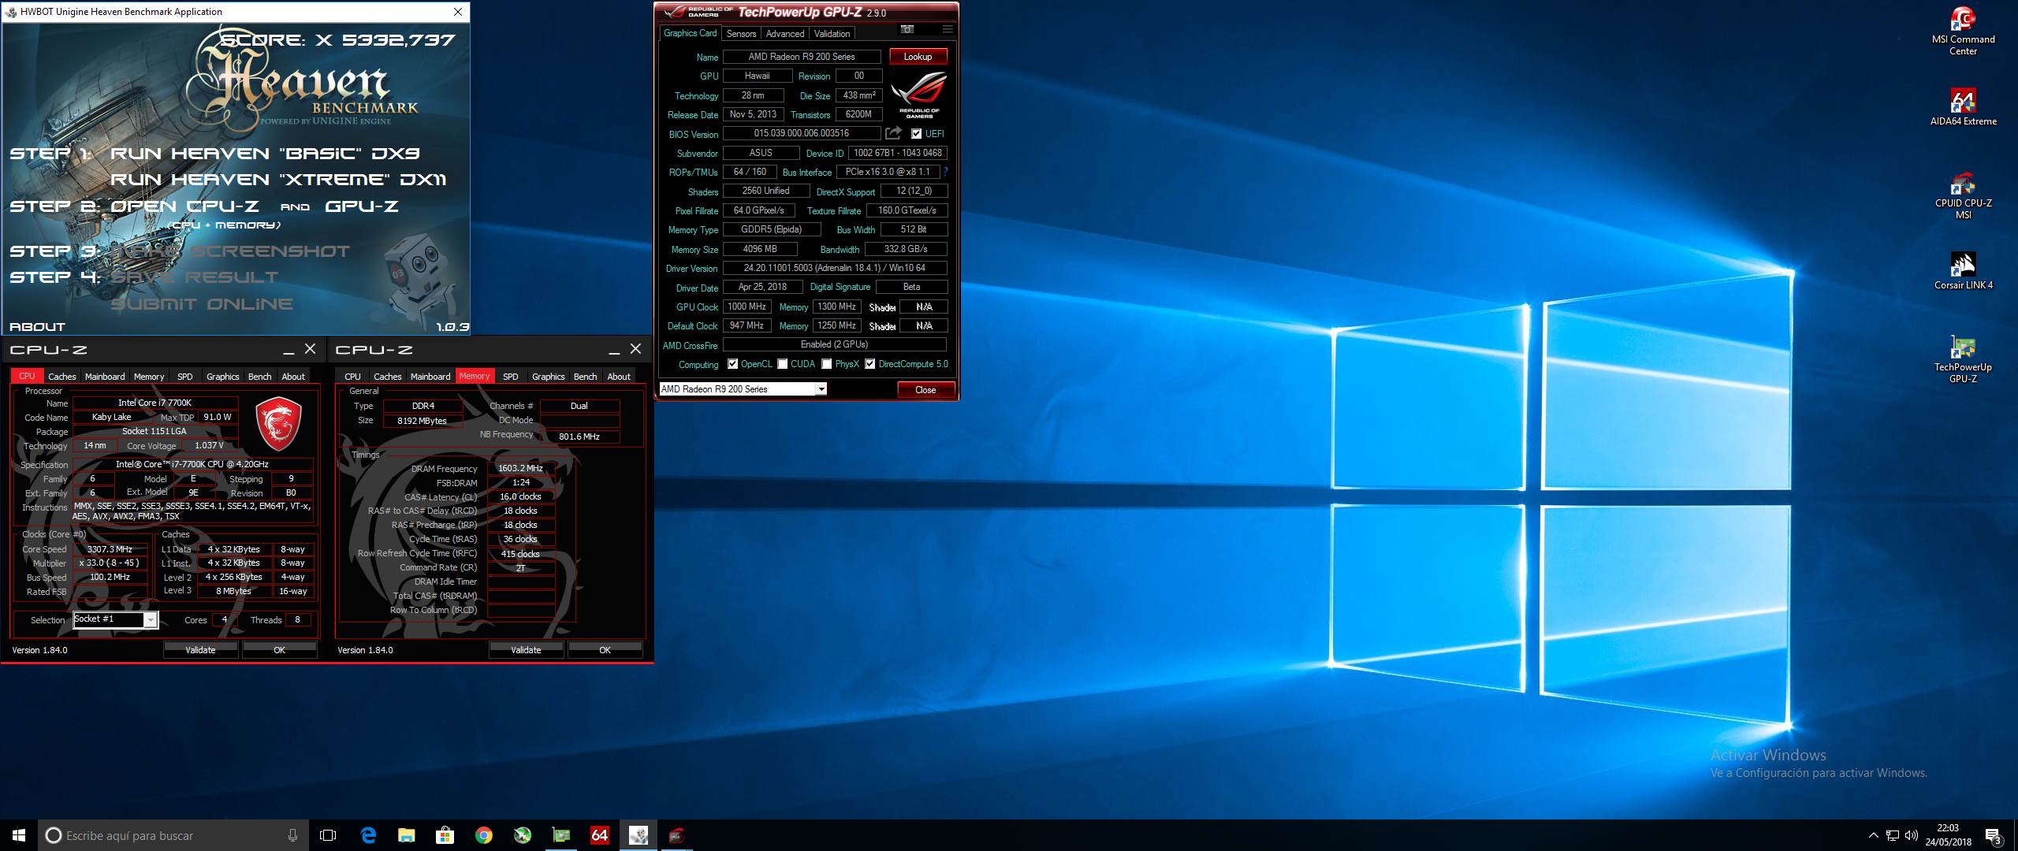2018x851 pixels.
Task: Toggle the UEFI checkbox in GPU-Z
Action: [916, 134]
